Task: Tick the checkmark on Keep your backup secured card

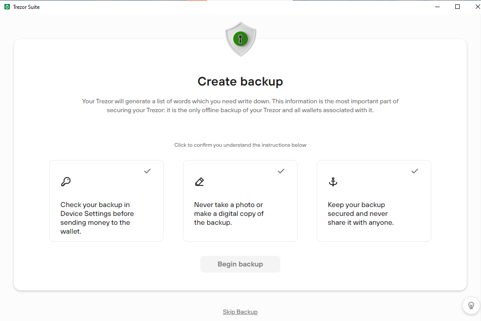Action: [415, 171]
